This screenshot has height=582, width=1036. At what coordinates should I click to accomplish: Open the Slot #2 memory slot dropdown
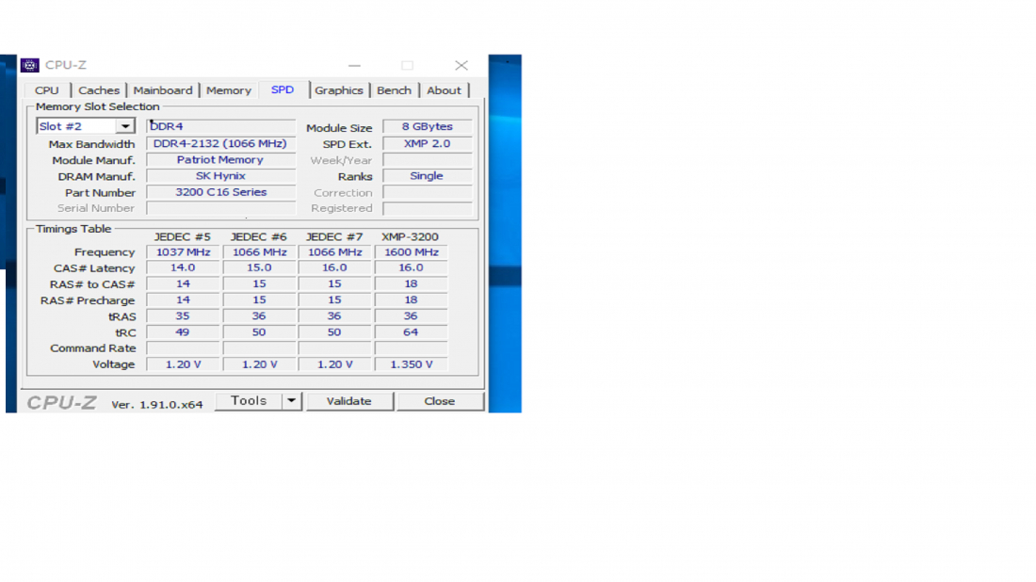(x=125, y=126)
